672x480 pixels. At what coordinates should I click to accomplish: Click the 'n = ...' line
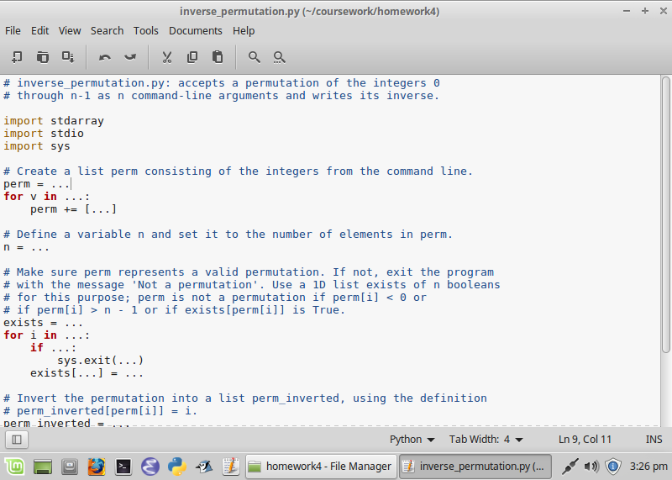[27, 247]
